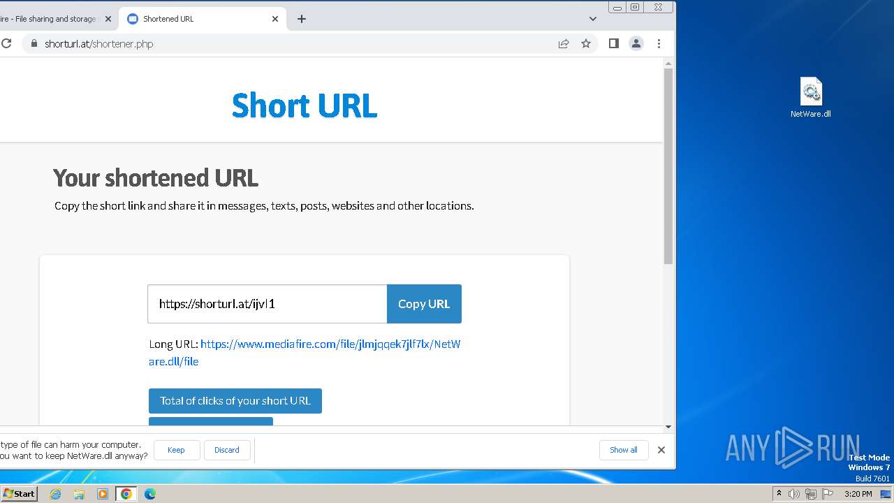
Task: Open the Action Center flag icon
Action: point(828,494)
